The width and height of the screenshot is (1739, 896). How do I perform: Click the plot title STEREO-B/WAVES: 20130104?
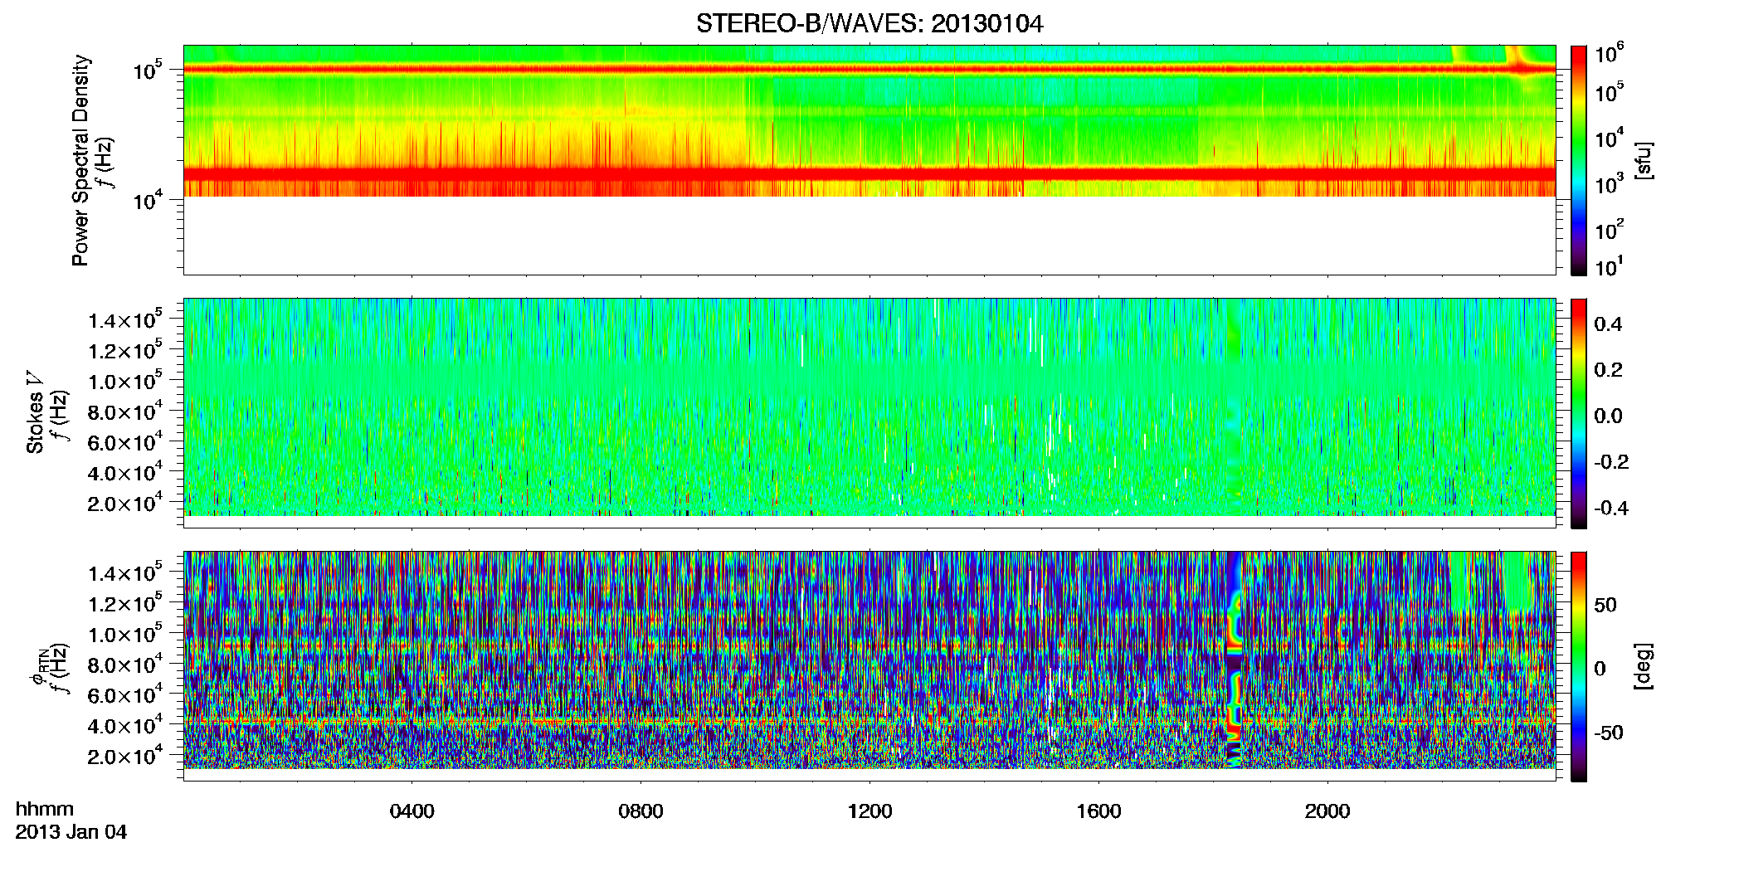pos(869,24)
